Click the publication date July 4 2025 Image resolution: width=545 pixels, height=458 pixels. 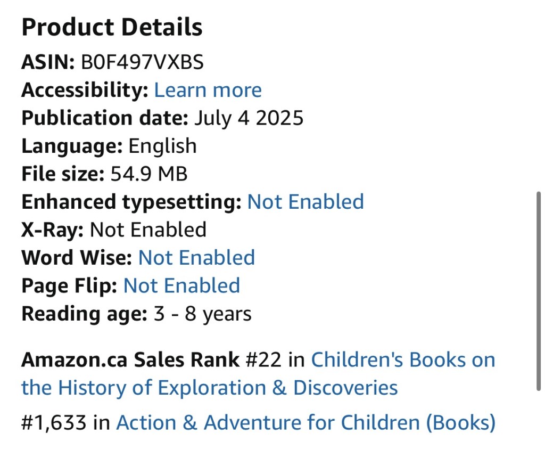coord(249,118)
